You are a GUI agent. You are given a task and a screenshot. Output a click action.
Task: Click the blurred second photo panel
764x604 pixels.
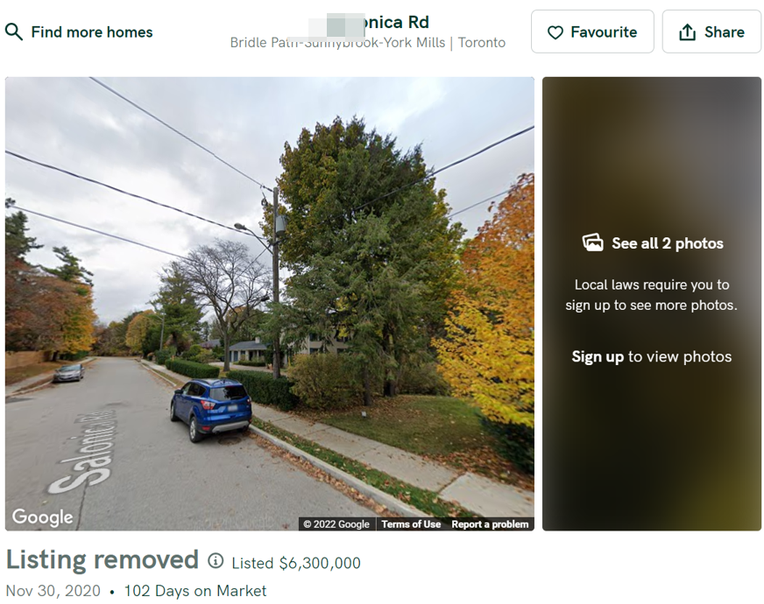tap(652, 304)
